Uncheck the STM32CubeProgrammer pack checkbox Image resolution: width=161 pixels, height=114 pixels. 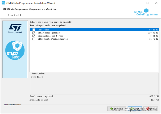(34, 33)
